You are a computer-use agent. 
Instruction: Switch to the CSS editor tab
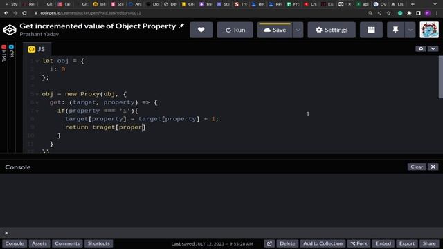coord(11,51)
